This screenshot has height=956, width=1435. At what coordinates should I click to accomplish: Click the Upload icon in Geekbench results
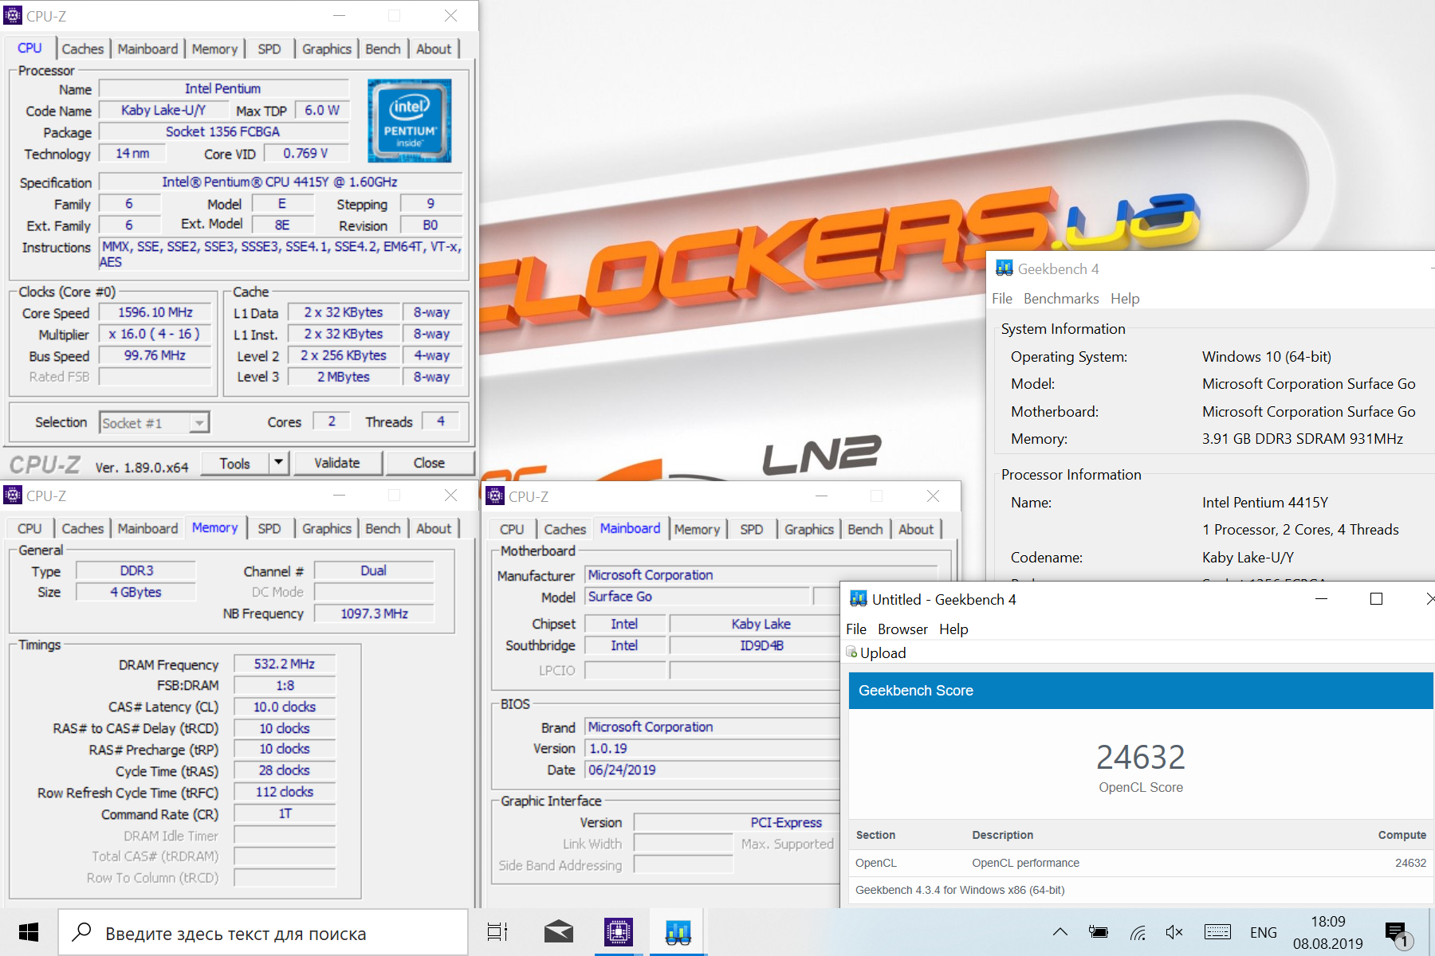pyautogui.click(x=851, y=652)
